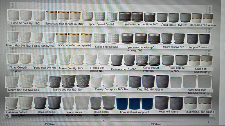Viewport: 225px width, 126px height.
Task: Click the 'Кросс белый бук№2' label
Action: click(100, 24)
